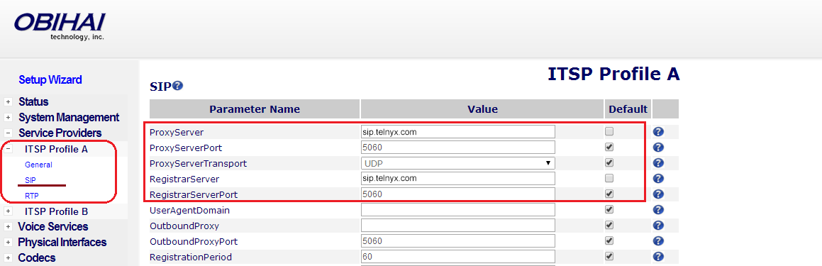The height and width of the screenshot is (266, 822).
Task: Open help icon for OutboundProxy row
Action: coord(659,226)
